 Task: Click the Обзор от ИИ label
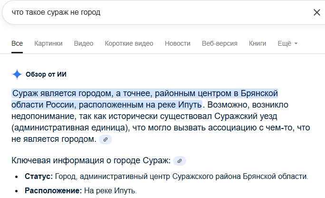pyautogui.click(x=46, y=74)
